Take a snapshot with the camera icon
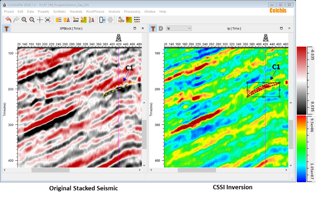The image size is (316, 197). (x=47, y=20)
